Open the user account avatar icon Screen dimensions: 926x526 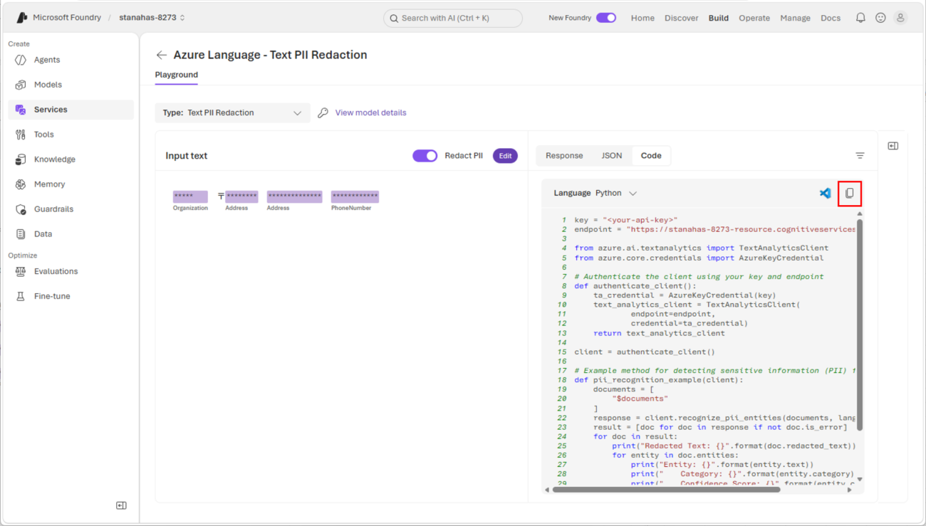click(x=900, y=18)
